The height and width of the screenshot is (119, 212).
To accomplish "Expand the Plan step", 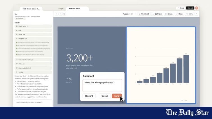I will [33, 30].
